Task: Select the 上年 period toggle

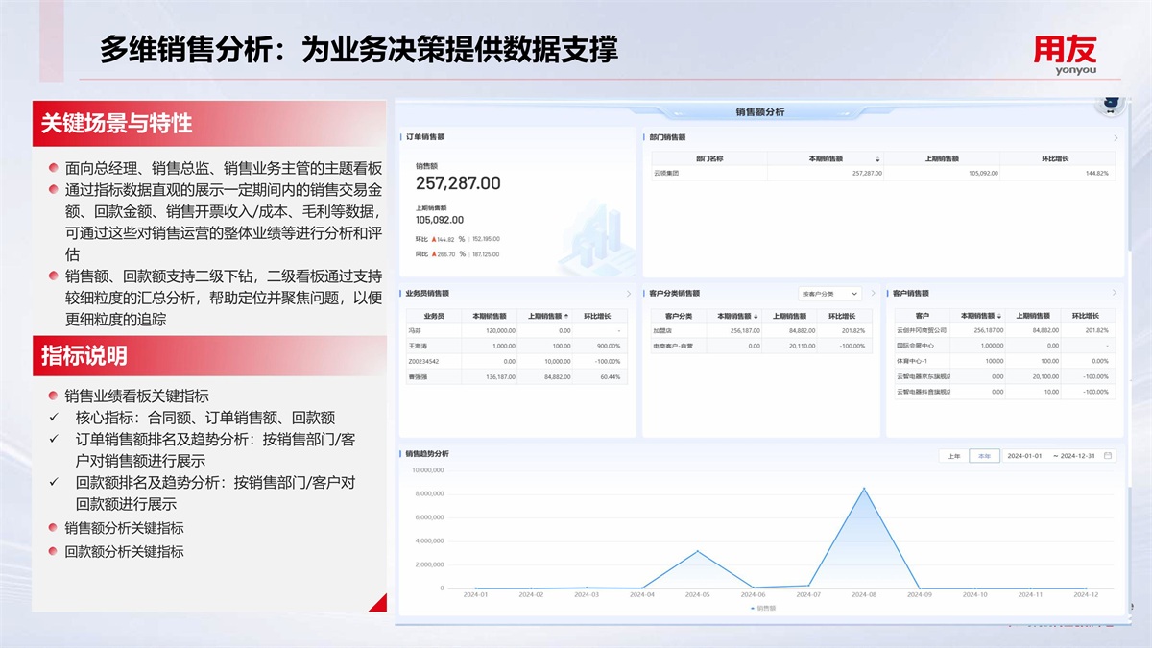Action: pos(953,456)
